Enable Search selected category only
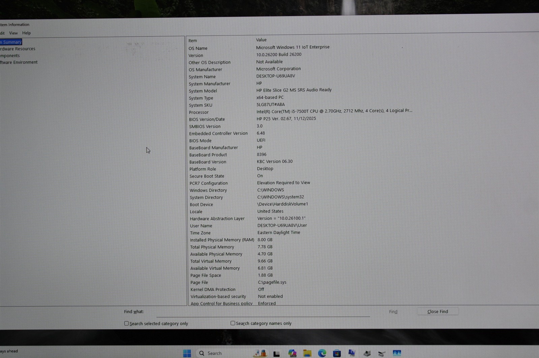This screenshot has height=358, width=539. [126, 323]
